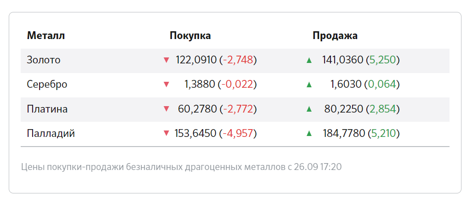Screen dimensions: 467x204
Task: Select the Серебро row label
Action: pos(47,85)
